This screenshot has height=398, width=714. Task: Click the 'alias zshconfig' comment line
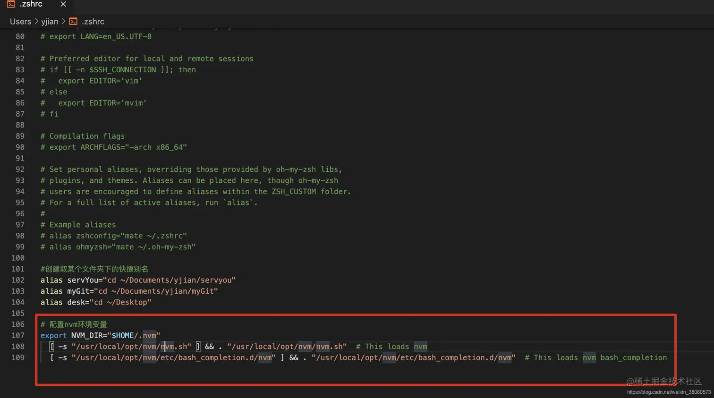tap(114, 236)
